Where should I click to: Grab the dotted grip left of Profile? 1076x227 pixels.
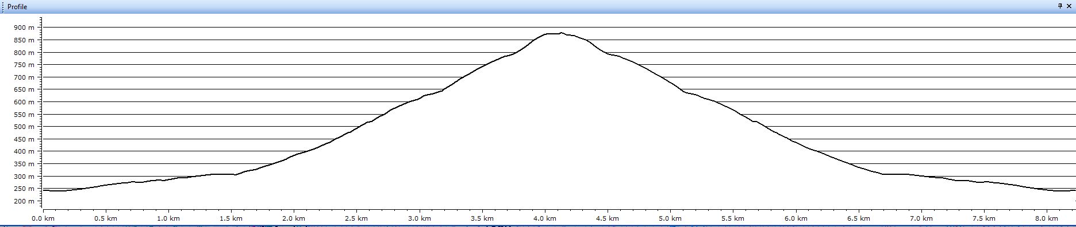tap(3, 7)
